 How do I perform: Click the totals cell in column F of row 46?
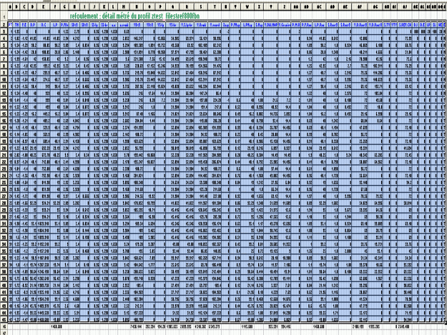pyautogui.click(x=55, y=326)
